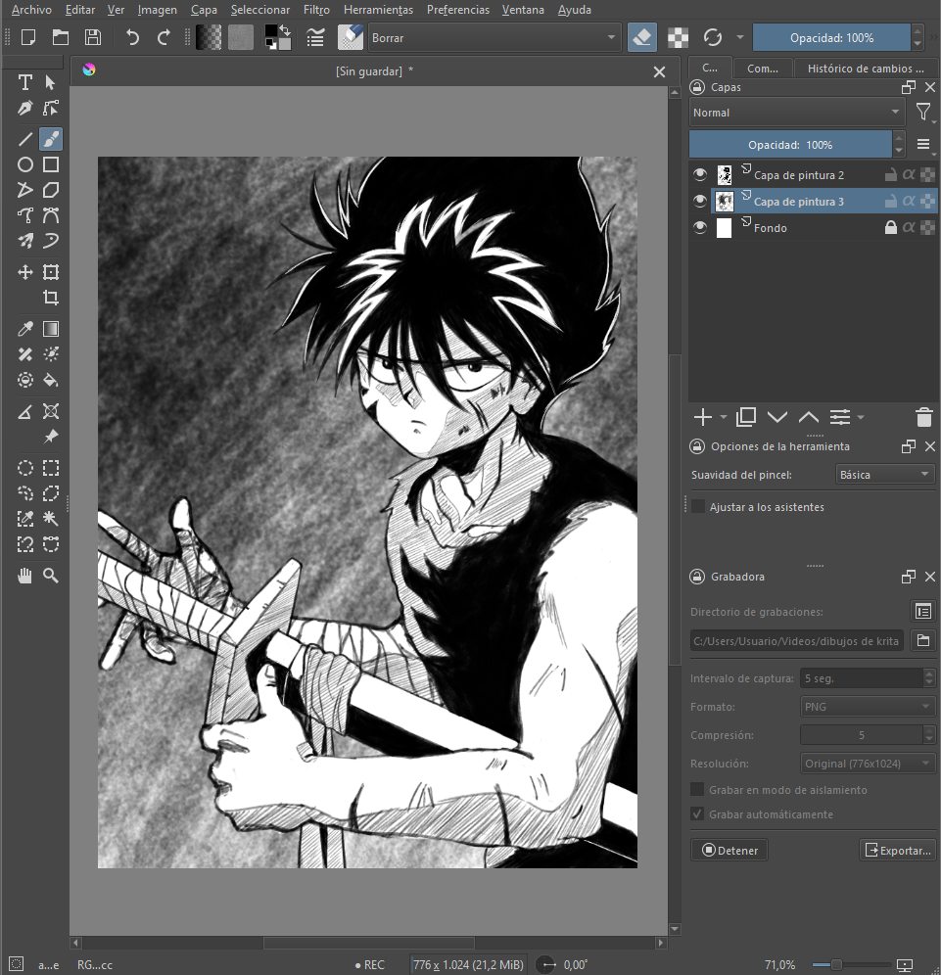The width and height of the screenshot is (941, 975).
Task: Move layer up in stack
Action: [x=808, y=417]
